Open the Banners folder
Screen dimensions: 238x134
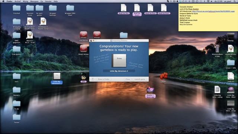[x=16, y=90]
